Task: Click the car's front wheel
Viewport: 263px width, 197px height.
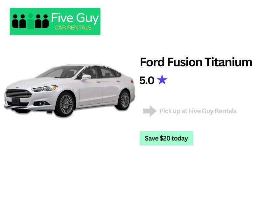Action: click(x=66, y=104)
